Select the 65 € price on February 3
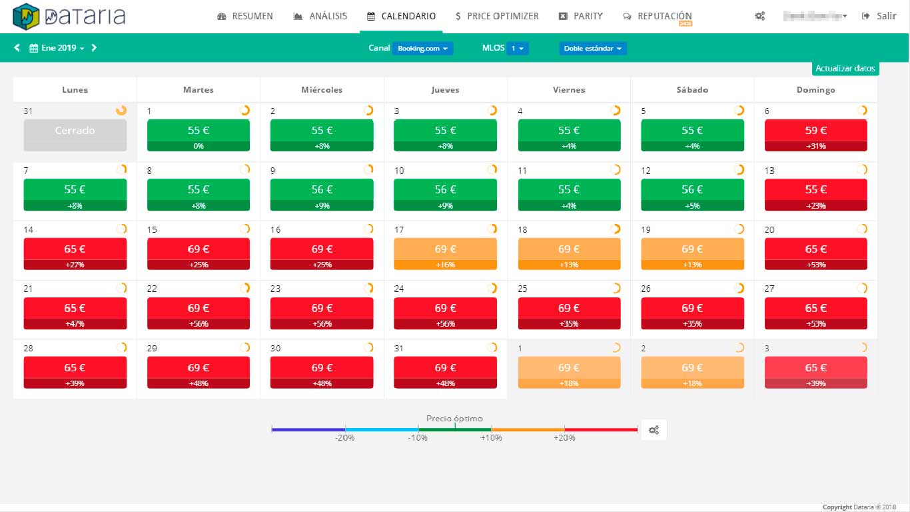 [815, 367]
